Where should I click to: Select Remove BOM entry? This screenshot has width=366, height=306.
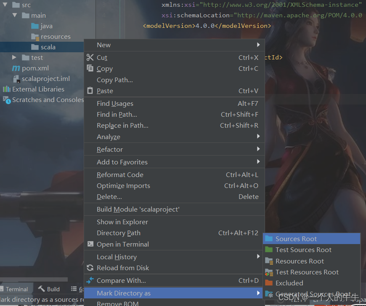174,303
